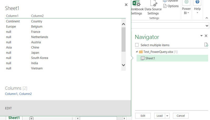This screenshot has width=210, height=120.
Task: Open Power Query Options
Action: click(x=171, y=6)
